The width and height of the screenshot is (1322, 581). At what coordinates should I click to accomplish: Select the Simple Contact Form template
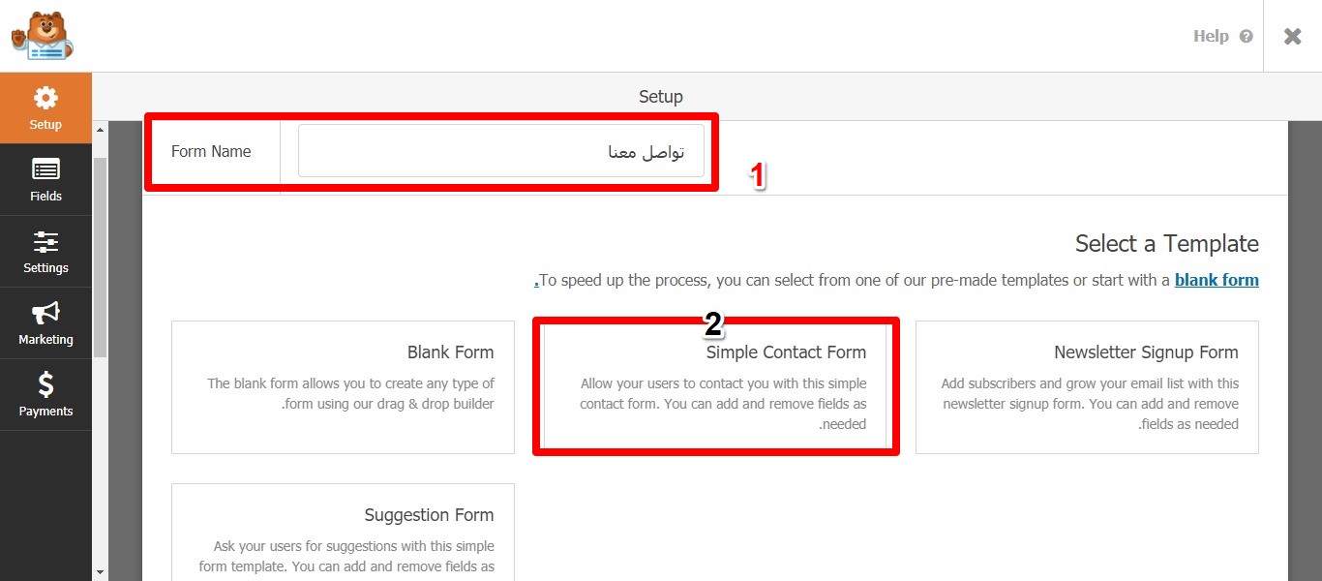(x=716, y=386)
